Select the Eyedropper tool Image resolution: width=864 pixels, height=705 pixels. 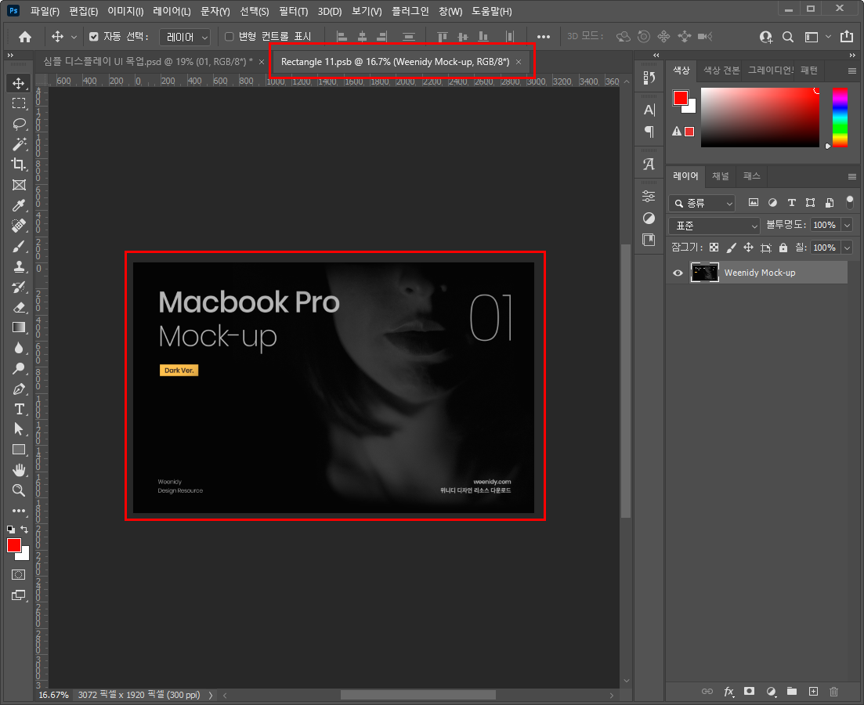point(19,205)
